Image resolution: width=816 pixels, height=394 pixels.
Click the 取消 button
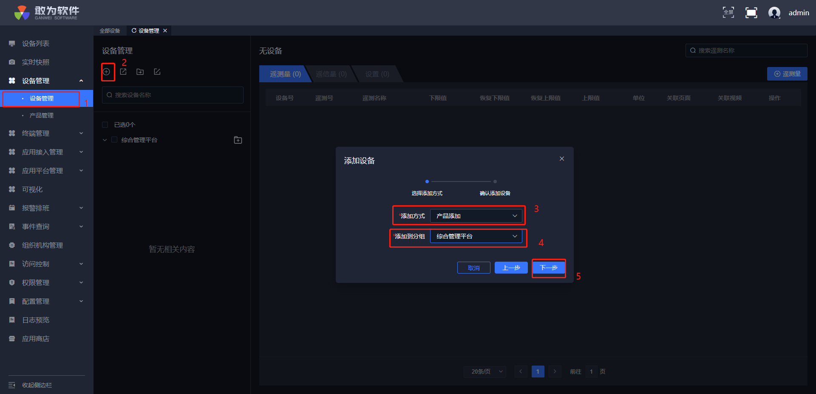tap(474, 268)
